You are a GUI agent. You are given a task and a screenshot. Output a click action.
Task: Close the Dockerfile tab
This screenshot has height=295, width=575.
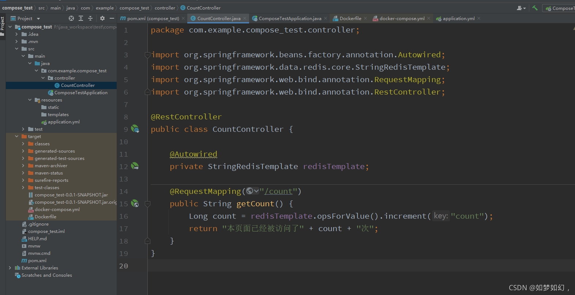click(x=365, y=18)
